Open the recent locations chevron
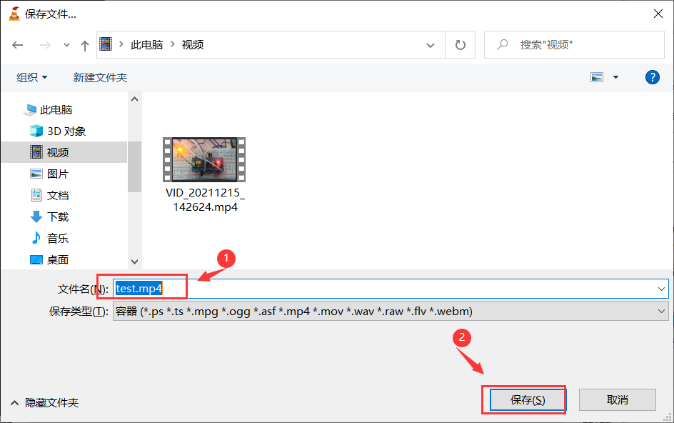 pyautogui.click(x=66, y=45)
